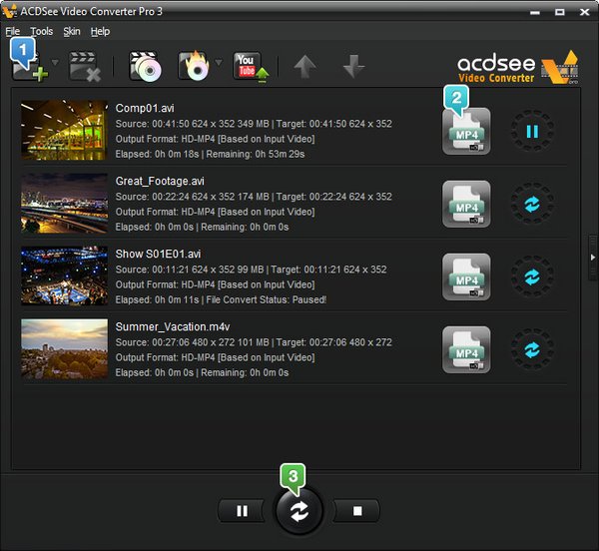This screenshot has width=599, height=551.
Task: Click the bottom Pause all button
Action: (x=242, y=511)
